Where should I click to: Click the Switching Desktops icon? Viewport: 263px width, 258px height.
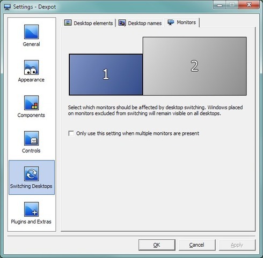tap(31, 174)
